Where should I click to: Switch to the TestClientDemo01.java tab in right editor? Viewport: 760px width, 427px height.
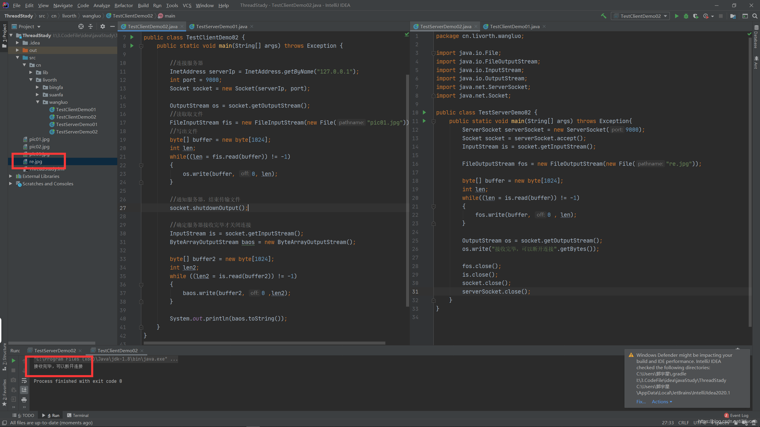click(x=514, y=26)
